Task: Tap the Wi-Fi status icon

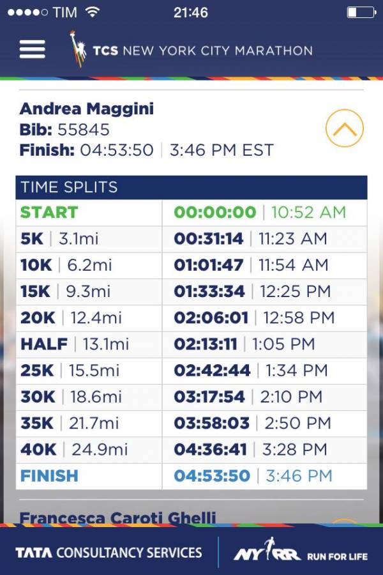Action: point(93,12)
